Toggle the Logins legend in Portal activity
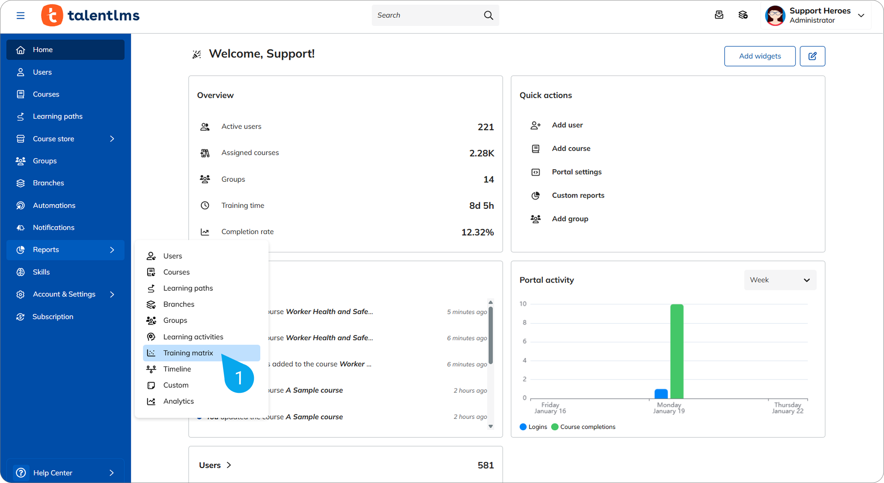 533,427
